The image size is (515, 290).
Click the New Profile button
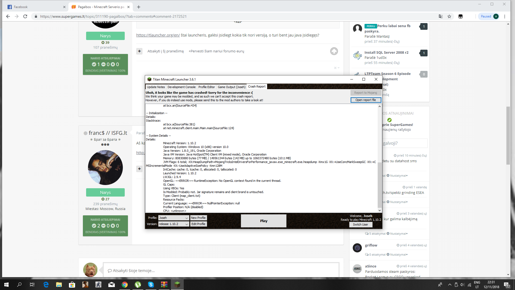click(198, 218)
